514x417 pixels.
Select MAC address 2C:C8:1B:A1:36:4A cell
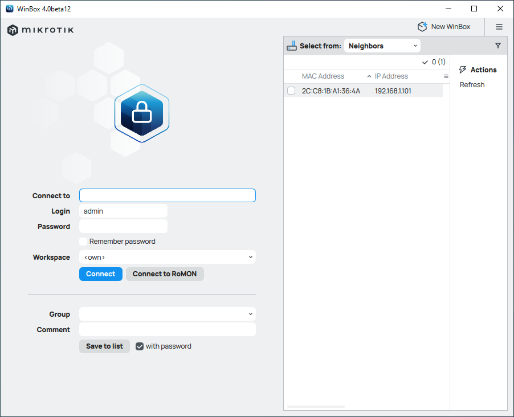pos(331,91)
